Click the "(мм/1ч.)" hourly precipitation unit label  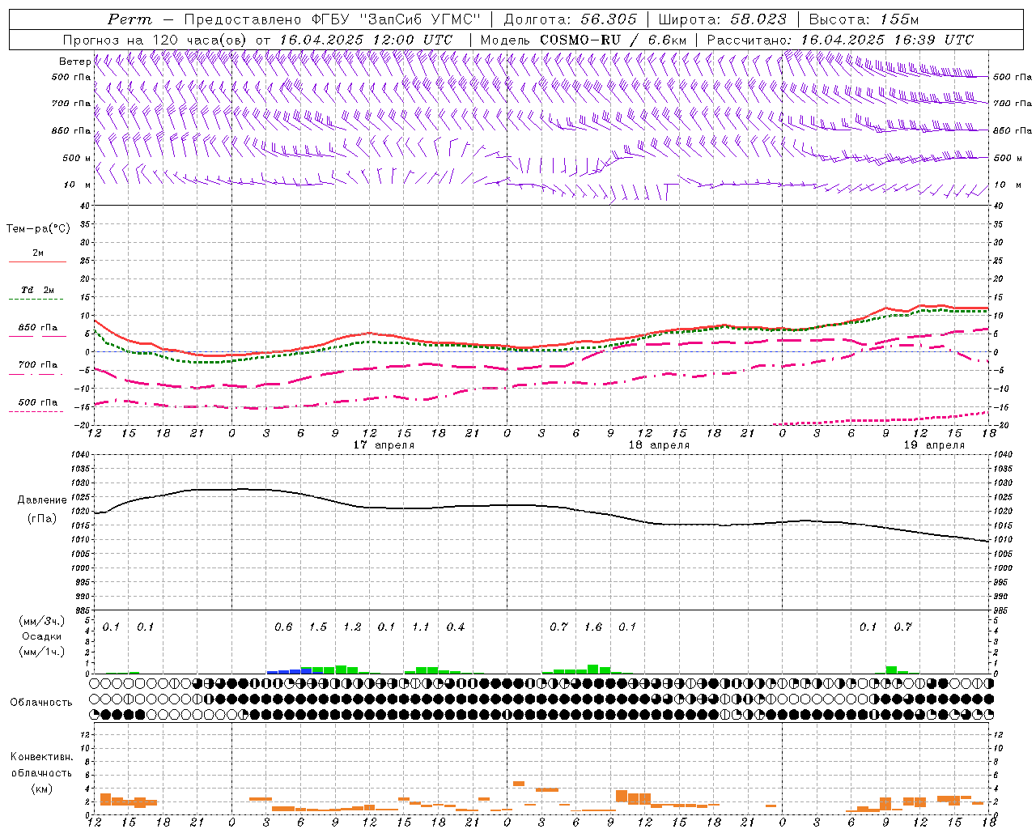click(40, 652)
